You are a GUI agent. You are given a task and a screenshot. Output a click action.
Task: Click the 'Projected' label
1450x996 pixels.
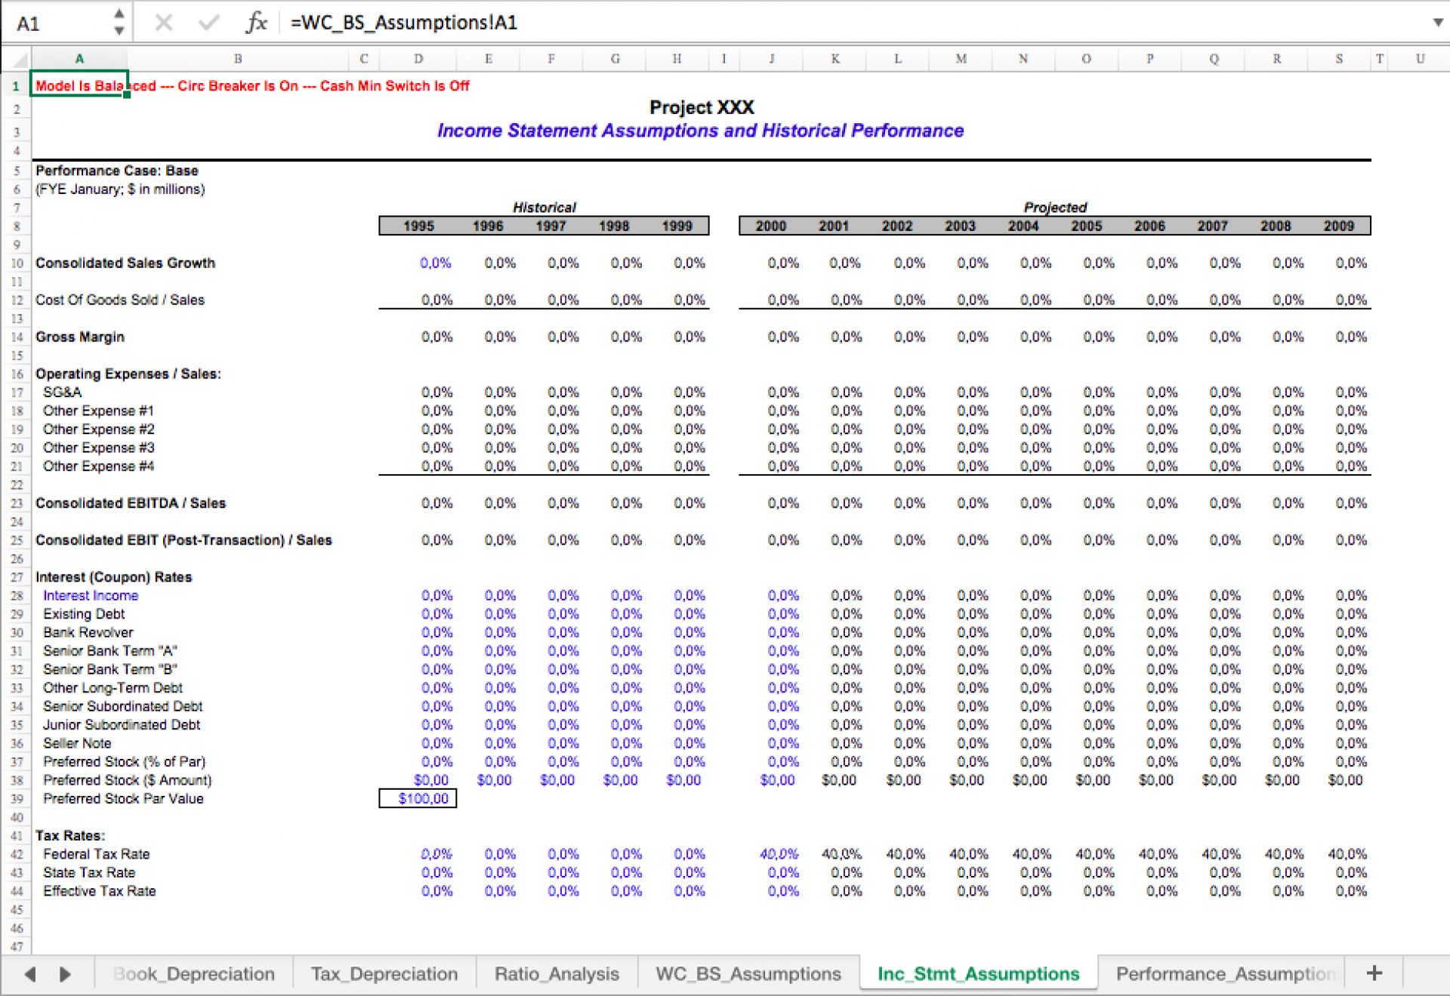[x=1055, y=207]
